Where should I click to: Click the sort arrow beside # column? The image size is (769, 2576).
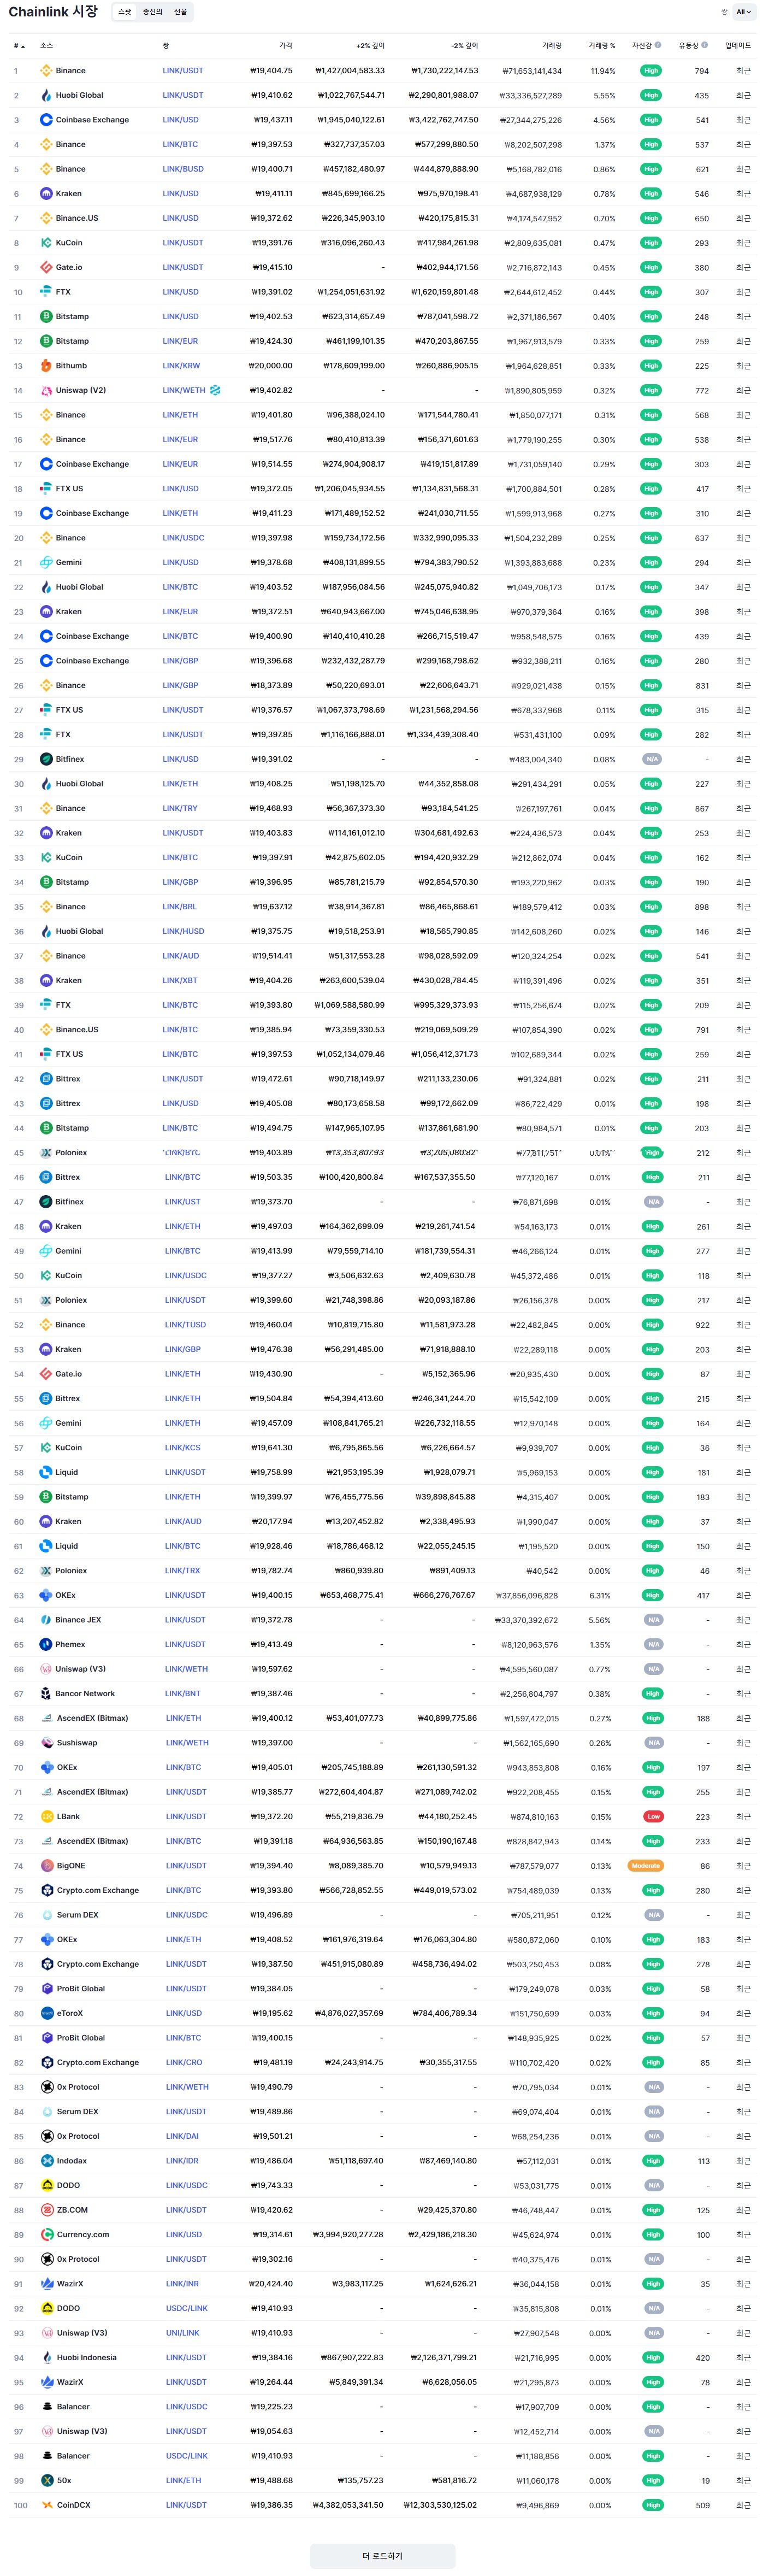click(x=22, y=46)
